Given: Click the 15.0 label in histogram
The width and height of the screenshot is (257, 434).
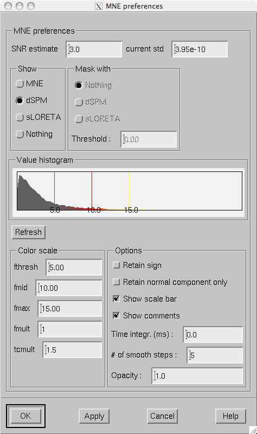Looking at the screenshot, I should point(131,210).
